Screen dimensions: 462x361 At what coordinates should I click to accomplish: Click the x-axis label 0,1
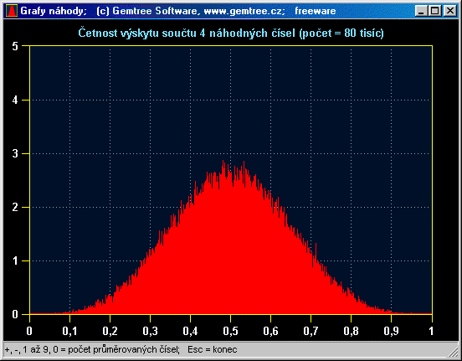[x=69, y=331]
